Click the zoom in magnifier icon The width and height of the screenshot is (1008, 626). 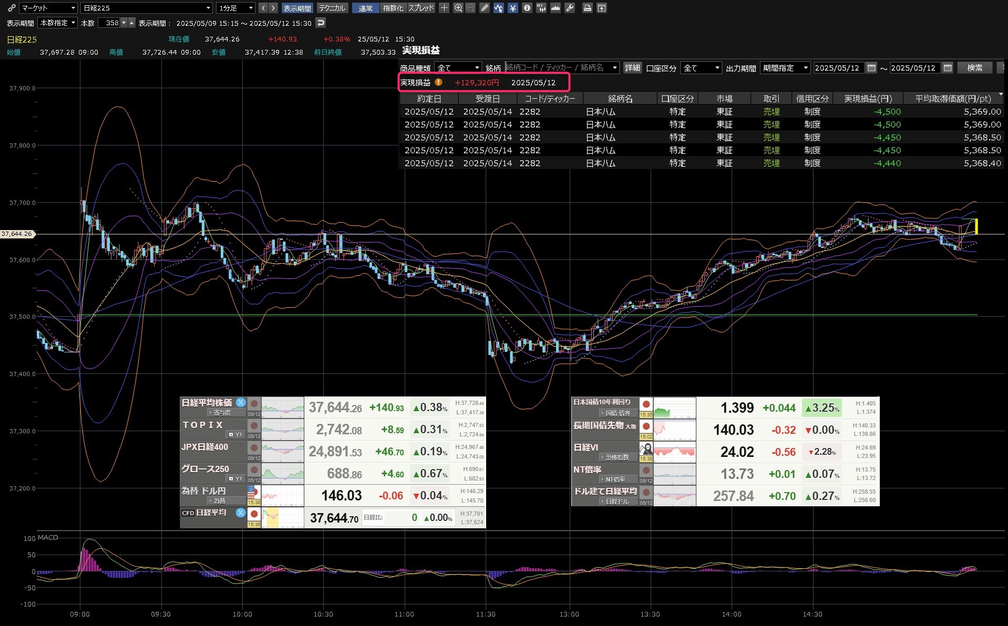coord(458,8)
